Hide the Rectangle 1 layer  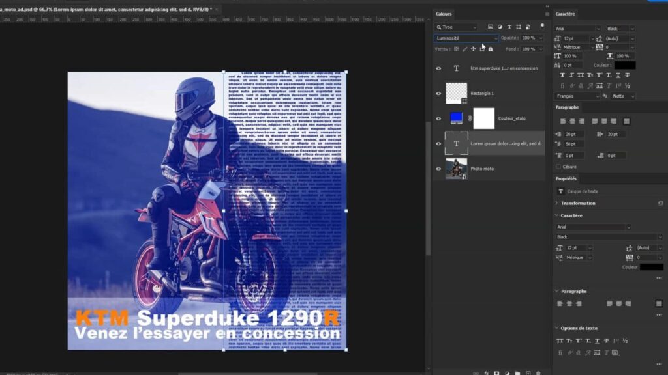[438, 94]
